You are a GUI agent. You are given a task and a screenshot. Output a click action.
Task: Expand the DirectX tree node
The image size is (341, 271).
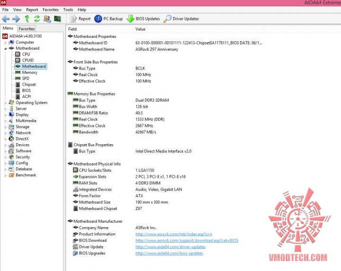tap(5, 139)
